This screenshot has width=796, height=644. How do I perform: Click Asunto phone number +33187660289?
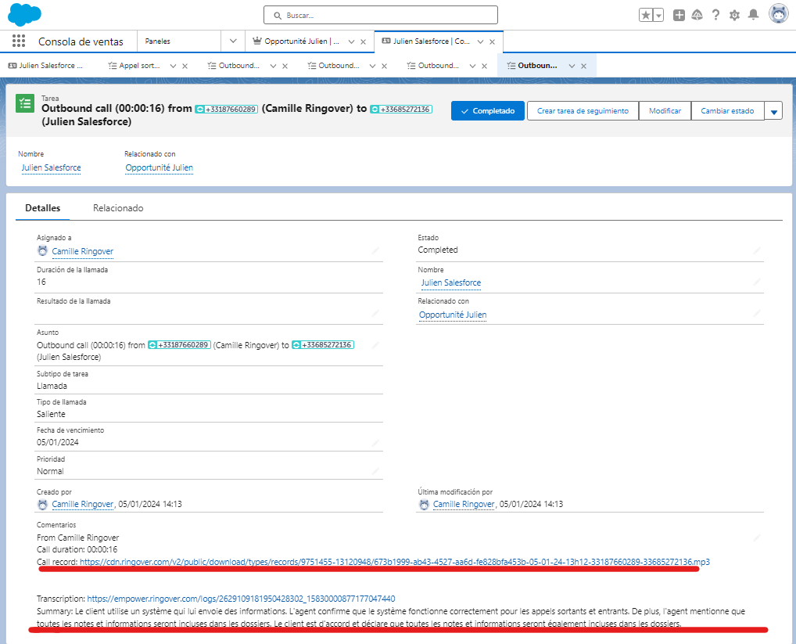pyautogui.click(x=179, y=345)
